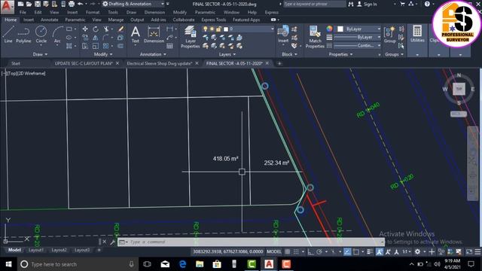Toggle 2D object snap in status bar
The height and width of the screenshot is (271, 482).
click(x=356, y=251)
